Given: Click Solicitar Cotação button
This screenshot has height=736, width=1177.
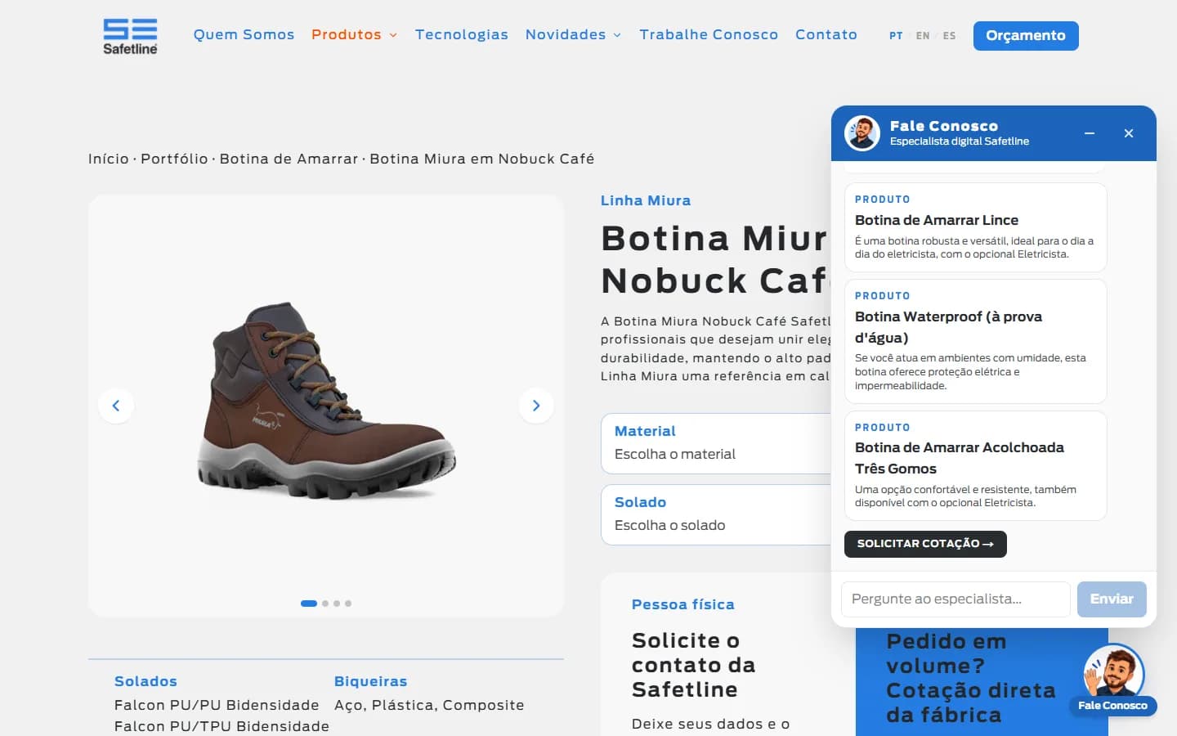Looking at the screenshot, I should pos(925,544).
